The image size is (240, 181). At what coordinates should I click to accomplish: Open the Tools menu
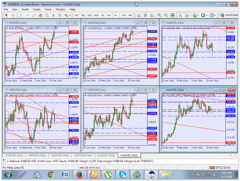[48, 9]
